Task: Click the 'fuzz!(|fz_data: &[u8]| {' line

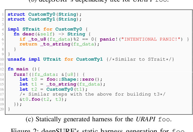Action: point(49,74)
